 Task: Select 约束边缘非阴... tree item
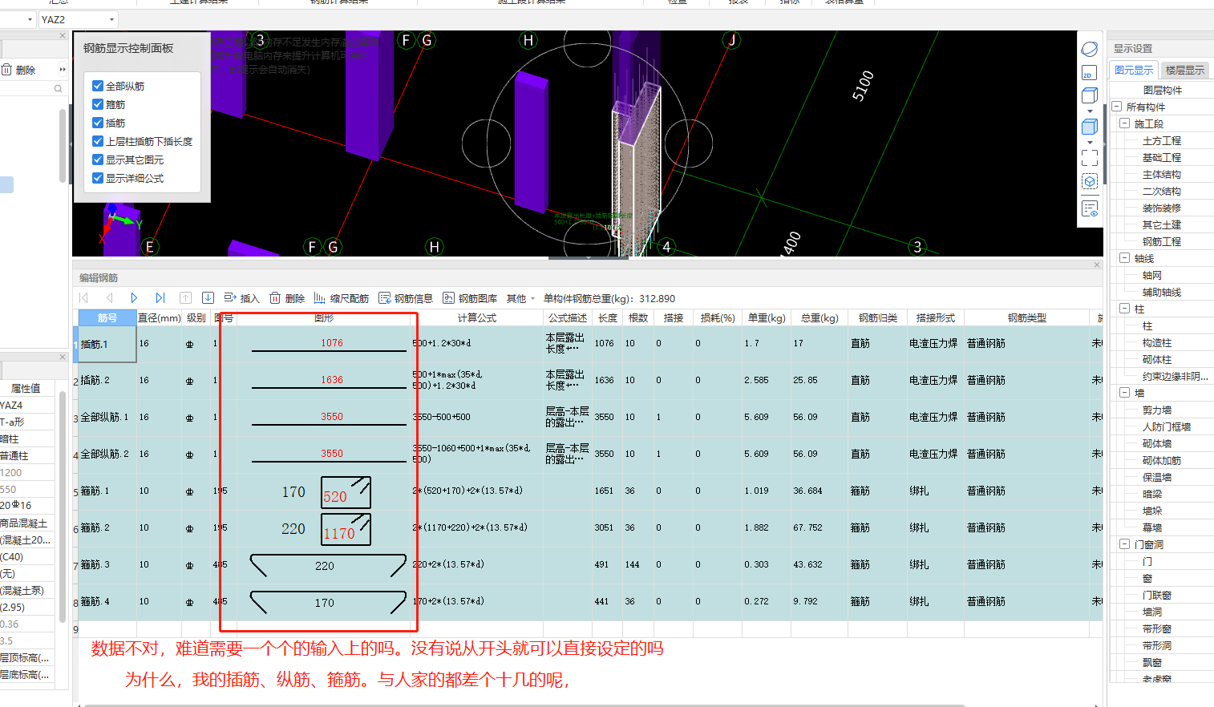click(x=1176, y=376)
